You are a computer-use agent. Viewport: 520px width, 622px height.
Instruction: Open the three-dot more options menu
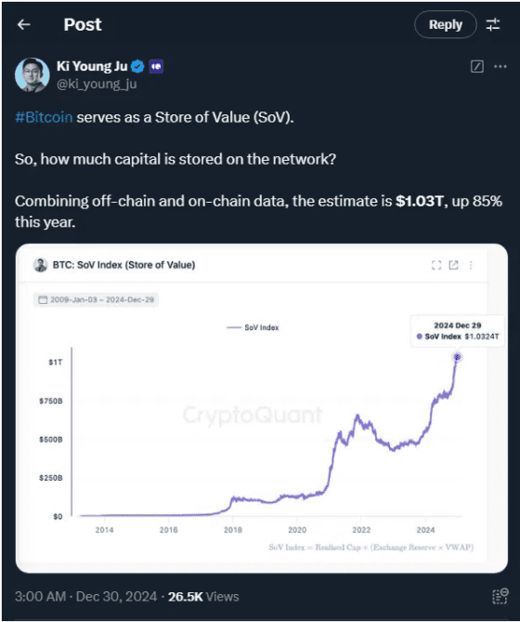tap(500, 66)
